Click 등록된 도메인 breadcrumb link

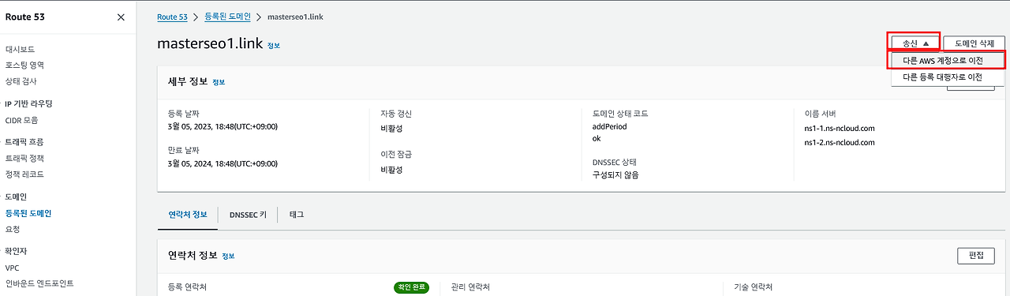click(x=227, y=17)
